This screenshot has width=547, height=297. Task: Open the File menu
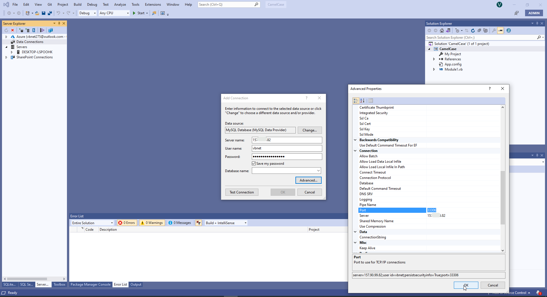(x=15, y=5)
